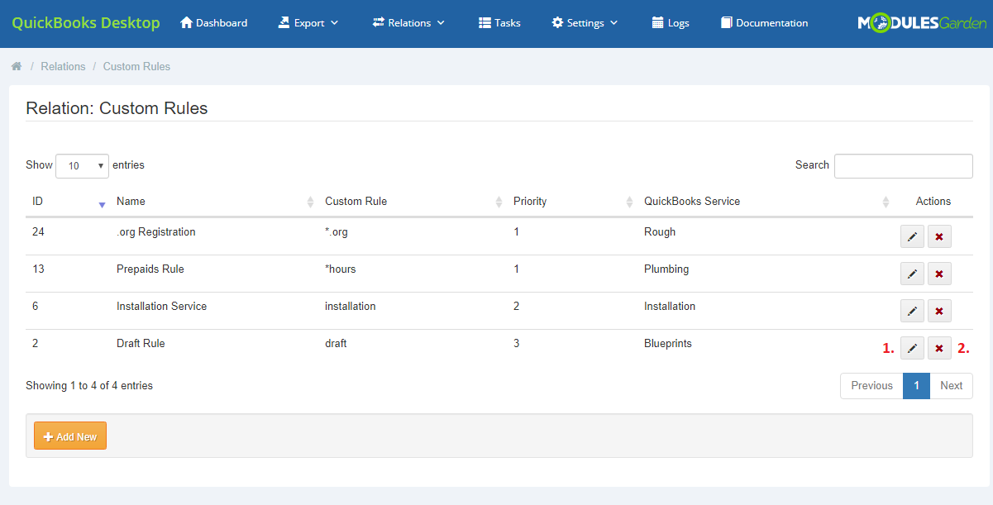993x505 pixels.
Task: Click Relations breadcrumb link
Action: click(63, 66)
